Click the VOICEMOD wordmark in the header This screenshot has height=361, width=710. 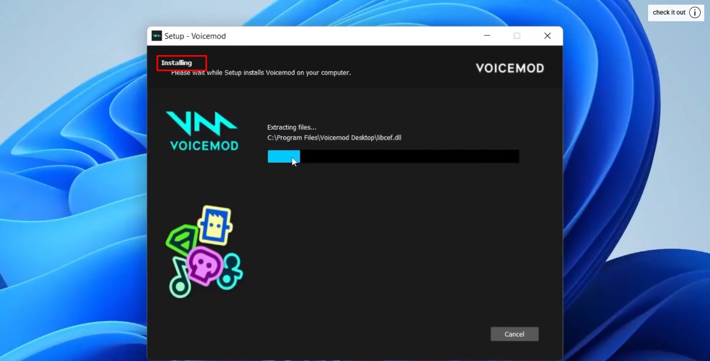(509, 68)
